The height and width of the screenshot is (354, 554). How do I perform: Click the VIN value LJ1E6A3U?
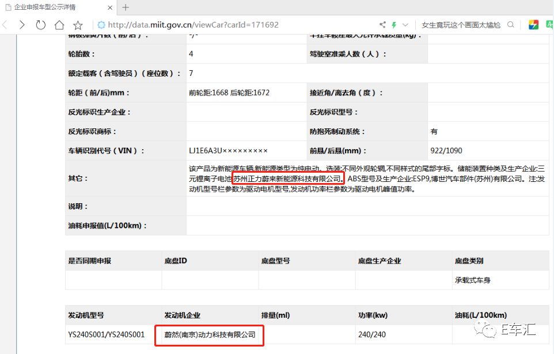pos(228,151)
